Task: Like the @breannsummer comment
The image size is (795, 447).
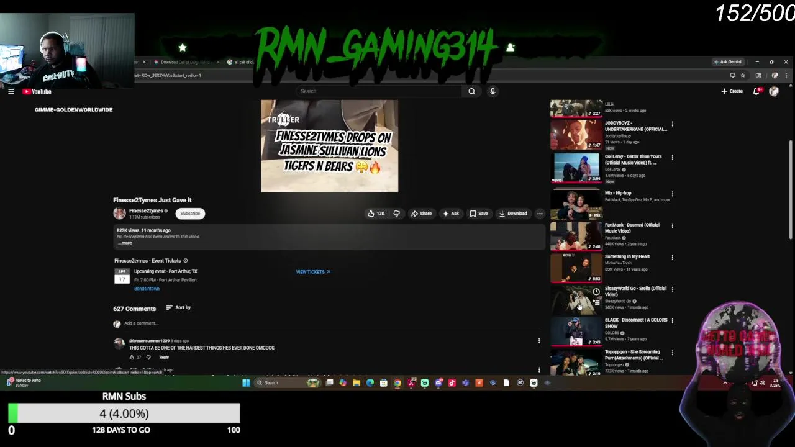Action: (132, 358)
